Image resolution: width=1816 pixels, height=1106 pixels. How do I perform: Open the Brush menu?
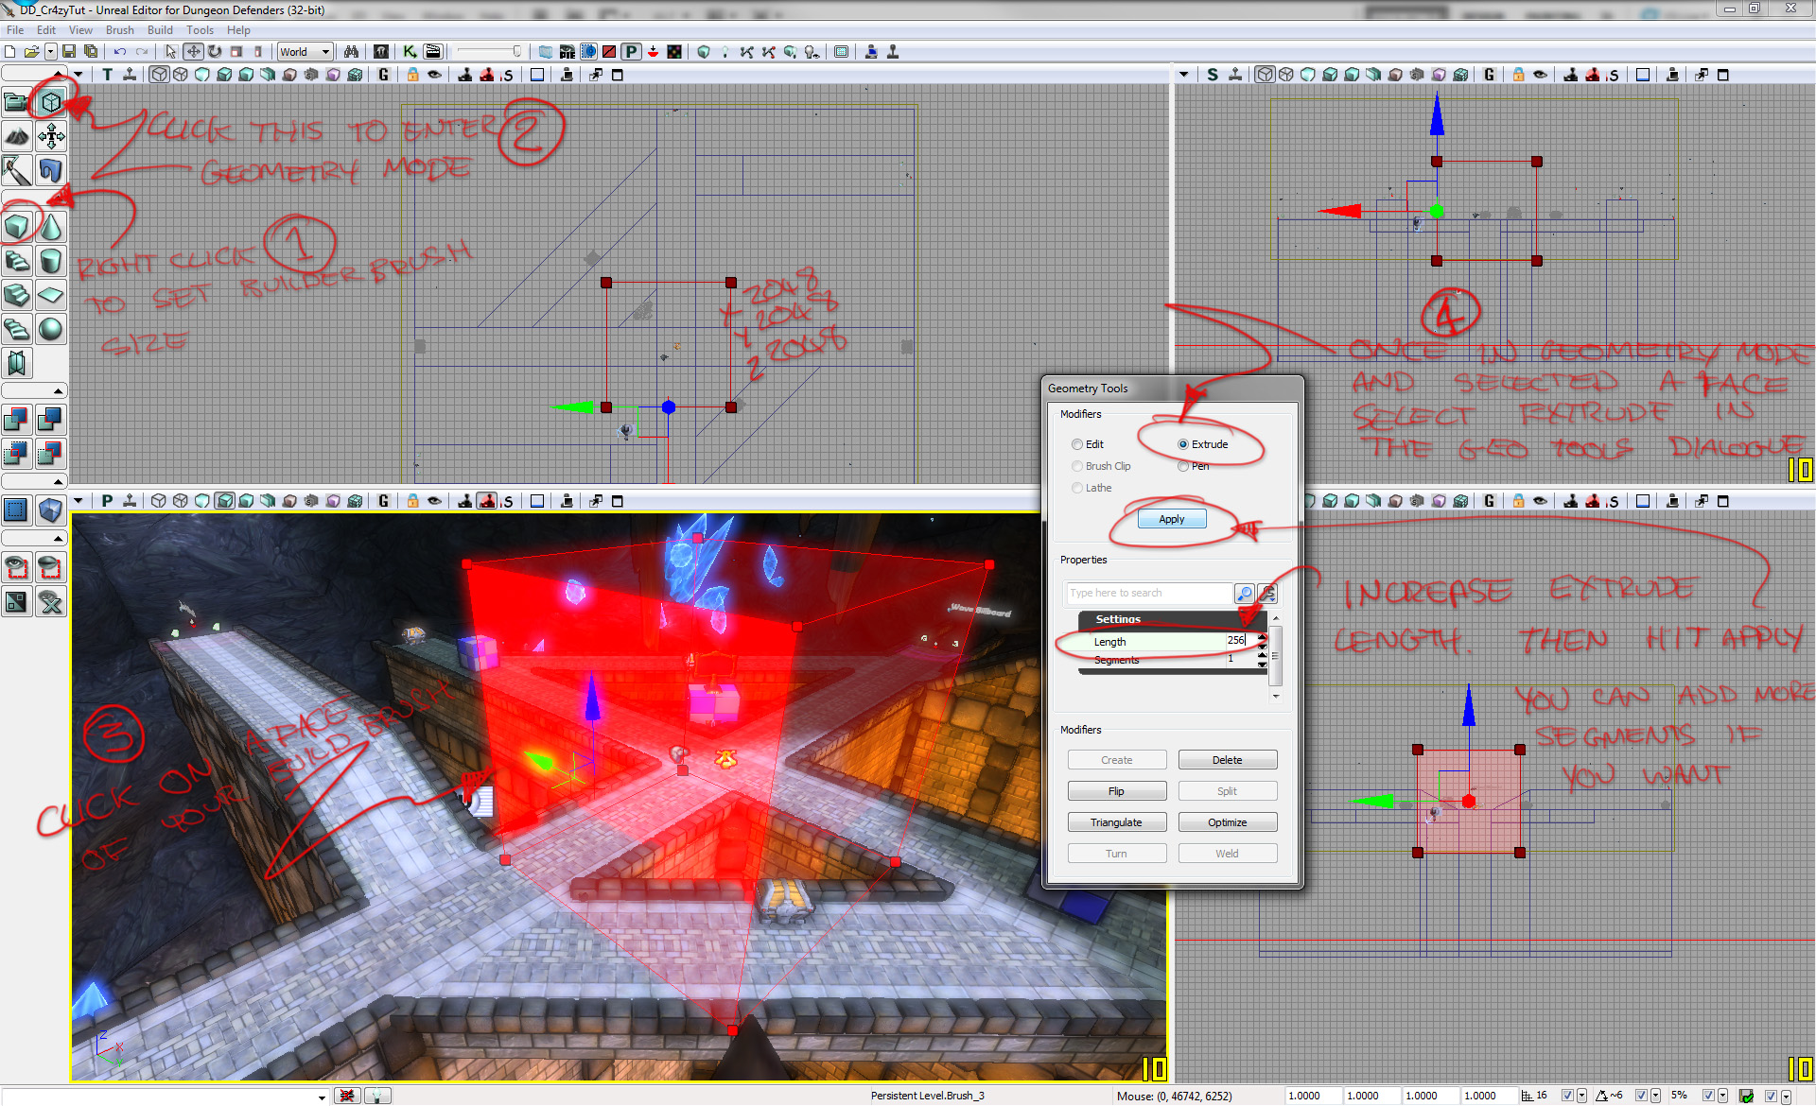coord(120,30)
